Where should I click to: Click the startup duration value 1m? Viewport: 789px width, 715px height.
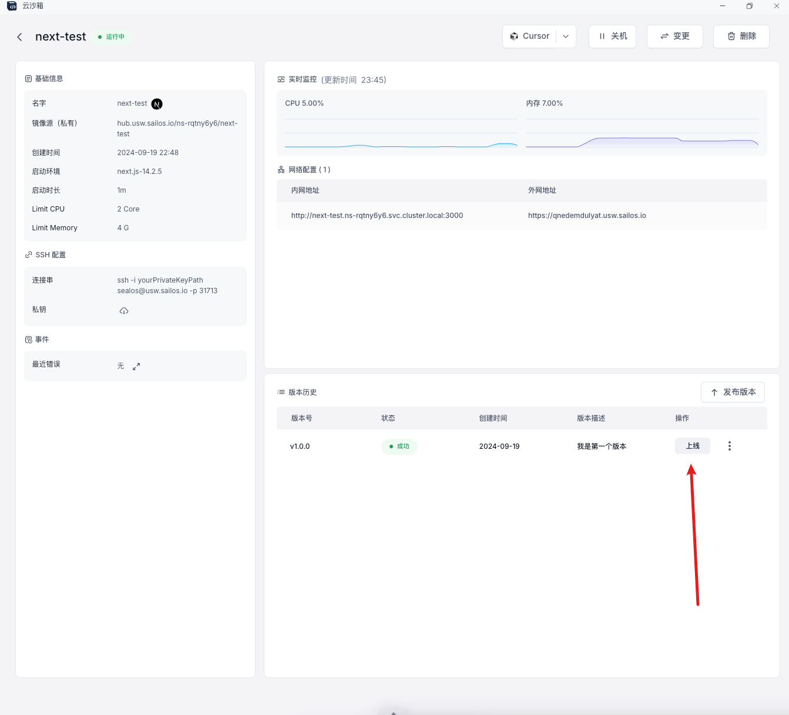click(x=122, y=190)
